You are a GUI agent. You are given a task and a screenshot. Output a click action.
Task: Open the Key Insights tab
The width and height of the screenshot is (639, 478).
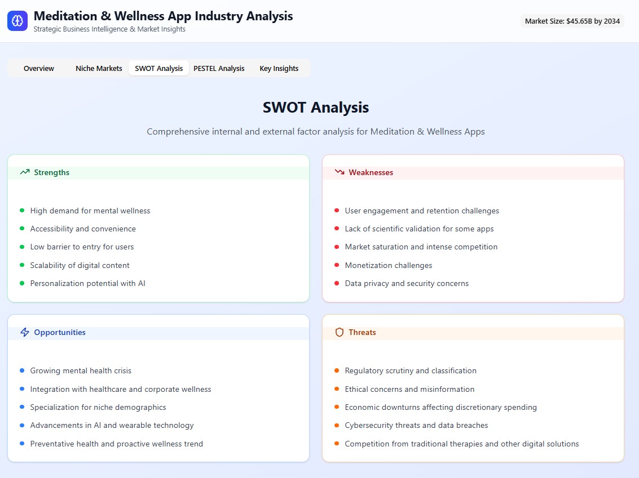coord(279,68)
